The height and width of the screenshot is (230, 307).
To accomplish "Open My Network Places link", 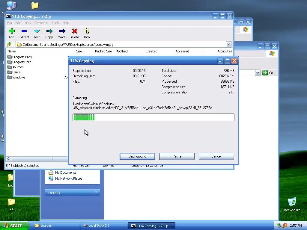I will (66, 178).
